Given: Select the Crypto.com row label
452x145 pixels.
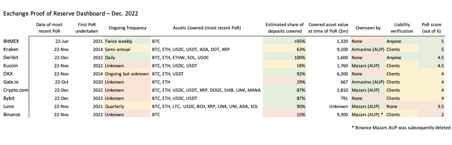Looking at the screenshot, I should [x=16, y=90].
